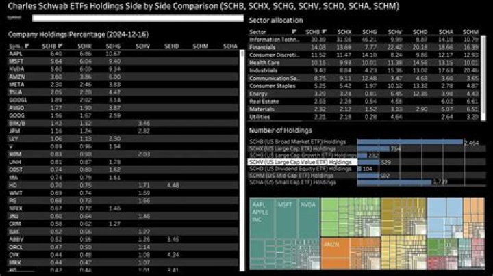Click the CVX symbol row
The height and width of the screenshot is (276, 493).
click(123, 255)
